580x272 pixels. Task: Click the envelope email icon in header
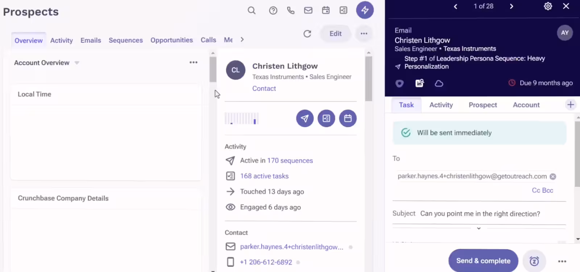click(x=308, y=11)
